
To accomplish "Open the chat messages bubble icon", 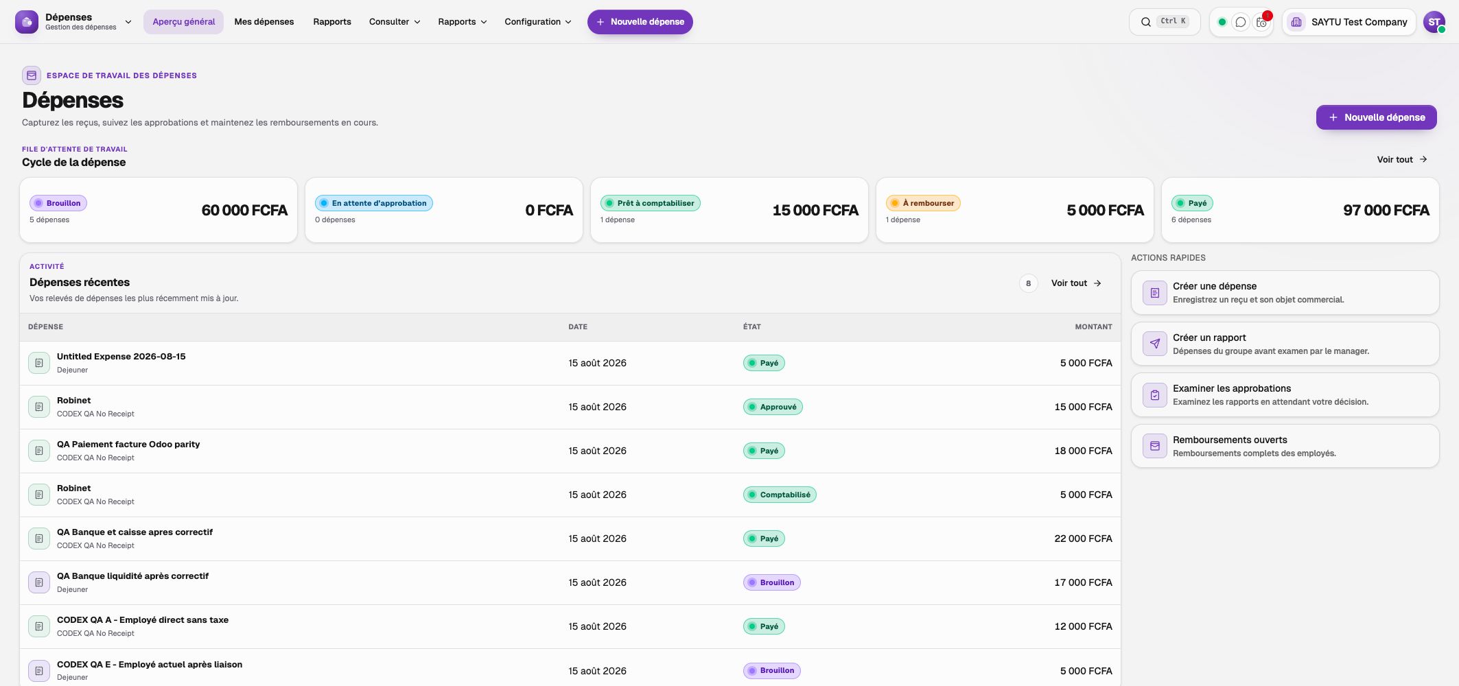I will tap(1241, 22).
